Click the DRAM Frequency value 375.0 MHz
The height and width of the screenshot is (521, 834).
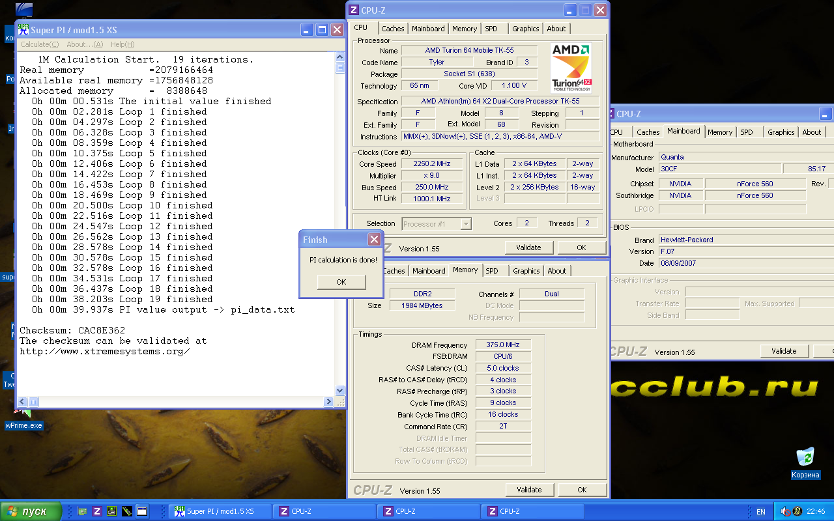click(503, 345)
